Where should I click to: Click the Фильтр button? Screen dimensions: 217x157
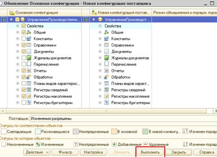(65, 152)
